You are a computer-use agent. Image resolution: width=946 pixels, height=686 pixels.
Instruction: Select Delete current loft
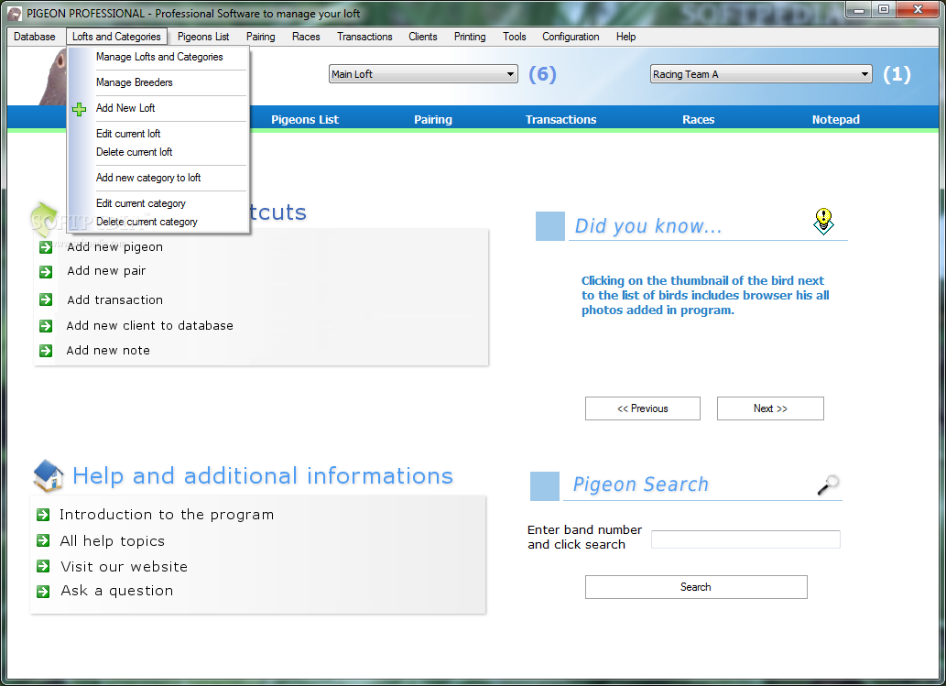[x=158, y=152]
